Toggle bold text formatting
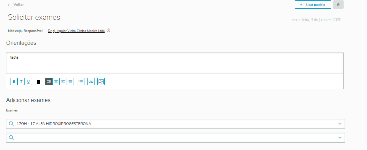 14,82
